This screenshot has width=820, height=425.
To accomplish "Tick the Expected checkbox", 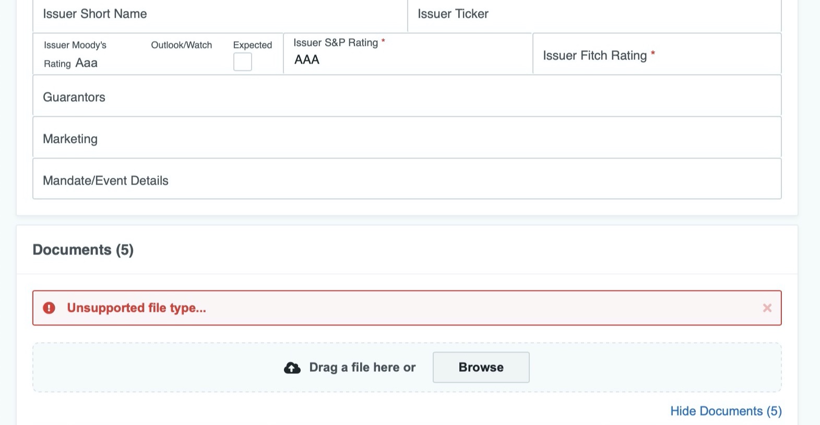I will tap(243, 62).
